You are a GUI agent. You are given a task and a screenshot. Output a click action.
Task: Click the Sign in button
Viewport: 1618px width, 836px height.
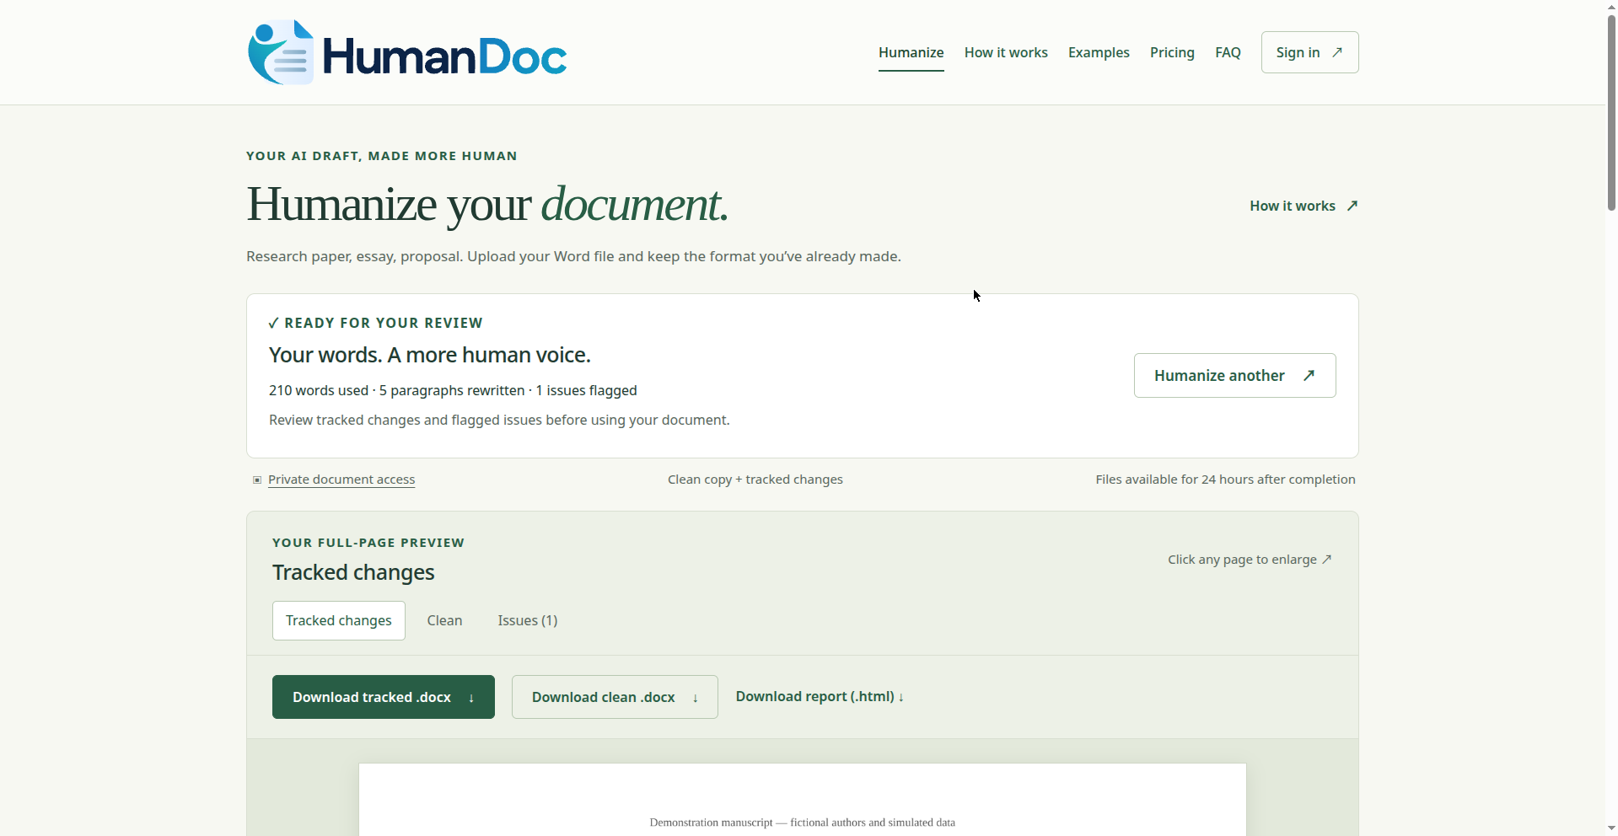pyautogui.click(x=1309, y=52)
